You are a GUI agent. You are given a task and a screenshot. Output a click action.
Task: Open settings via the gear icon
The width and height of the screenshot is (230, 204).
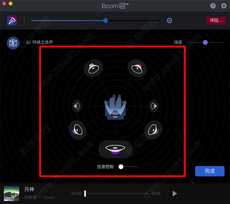(224, 6)
